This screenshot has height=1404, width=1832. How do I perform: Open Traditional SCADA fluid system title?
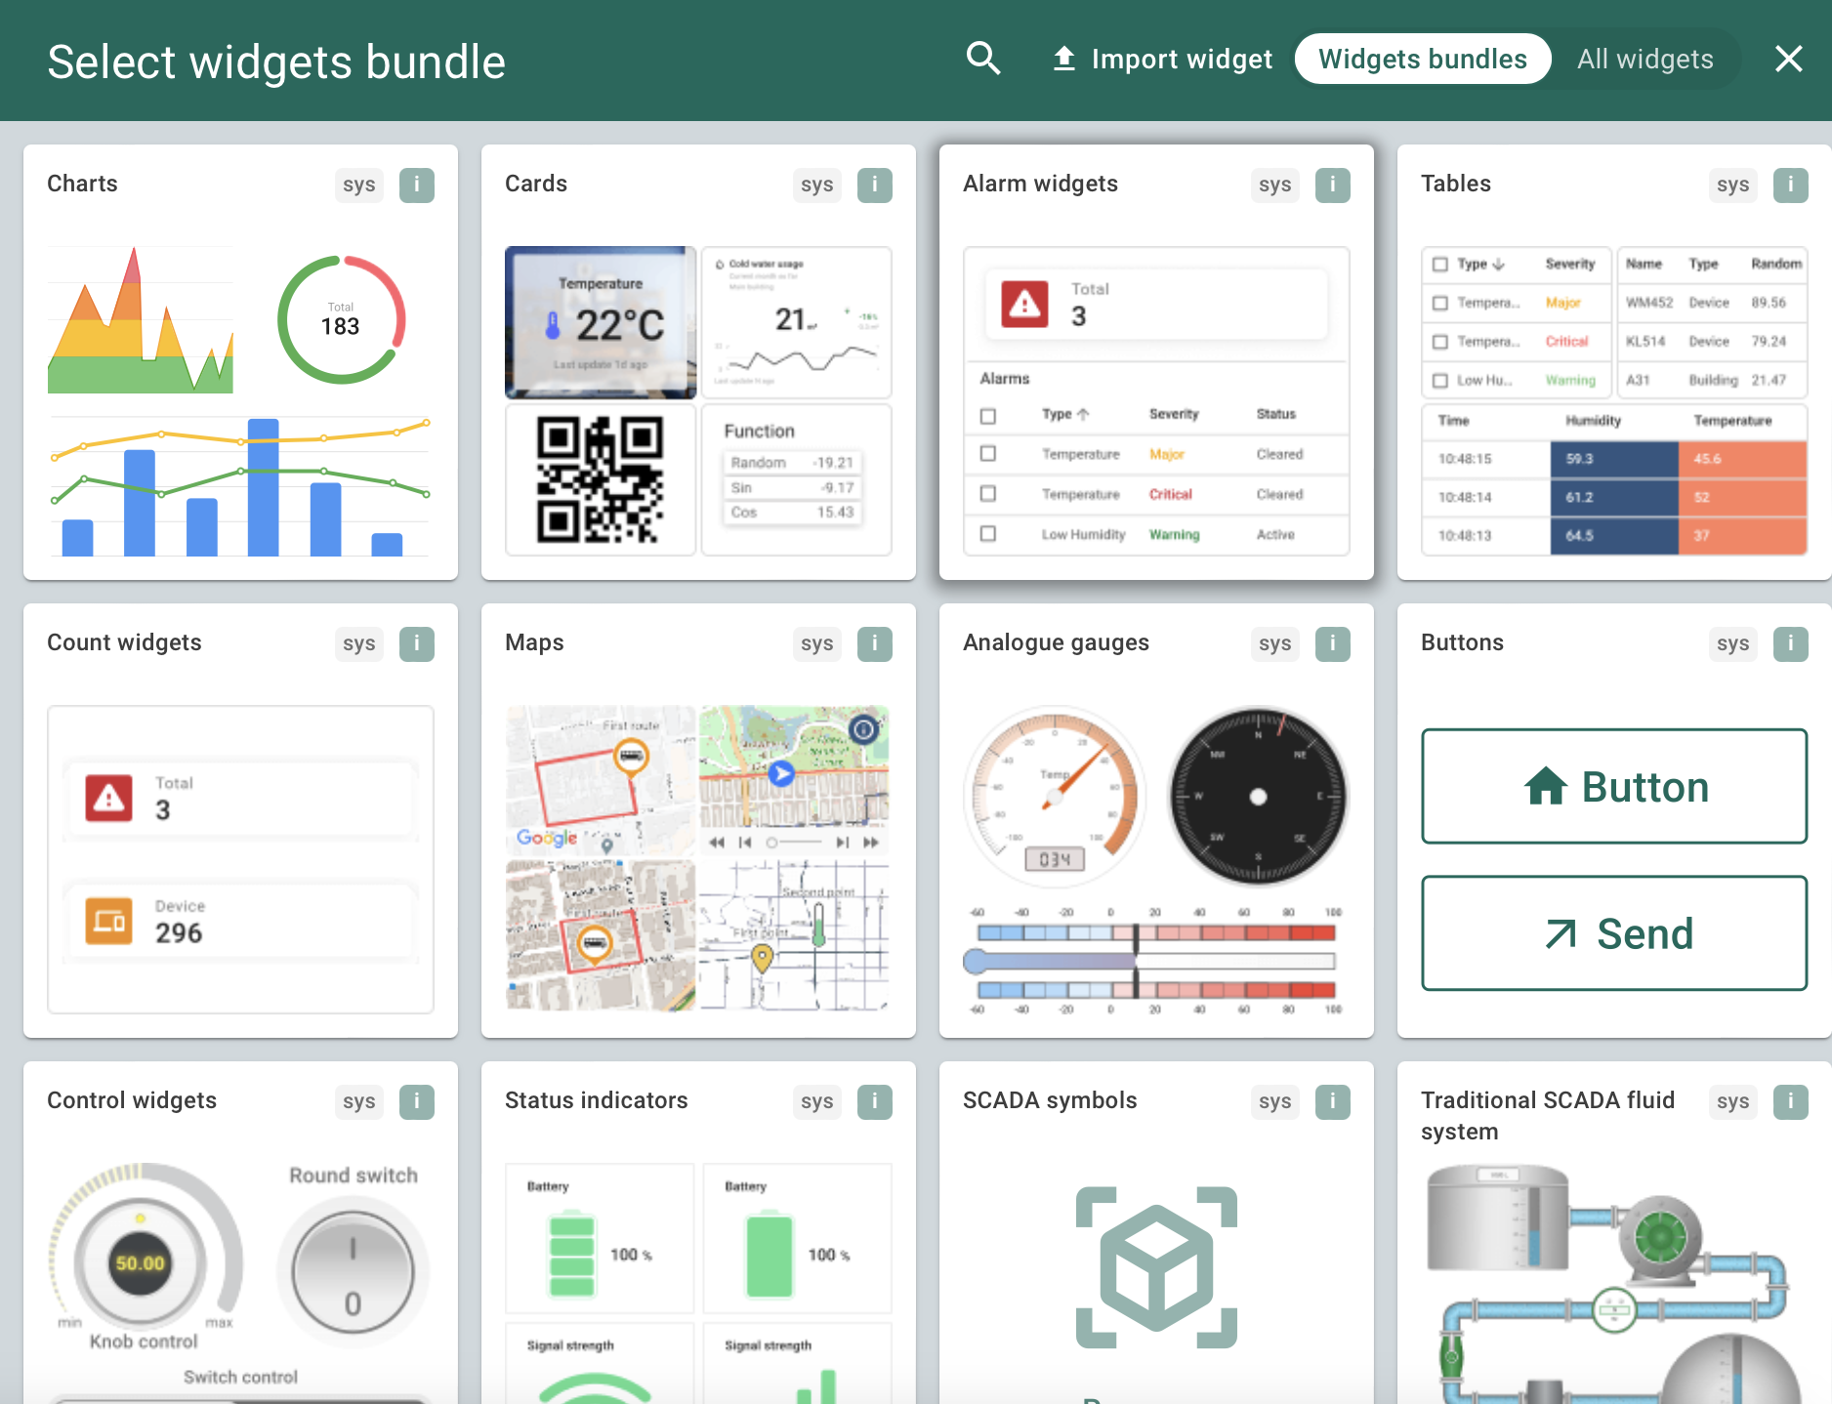(1548, 1116)
